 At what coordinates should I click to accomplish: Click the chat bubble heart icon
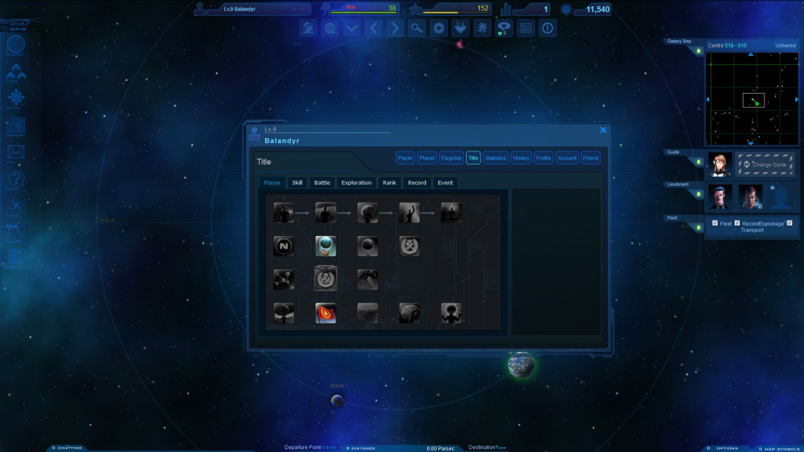(504, 28)
